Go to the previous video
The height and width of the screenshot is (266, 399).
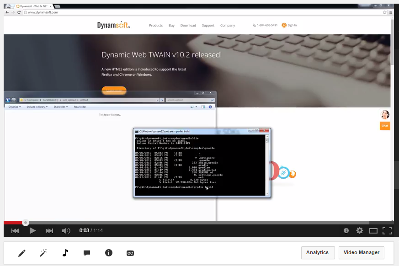click(15, 231)
